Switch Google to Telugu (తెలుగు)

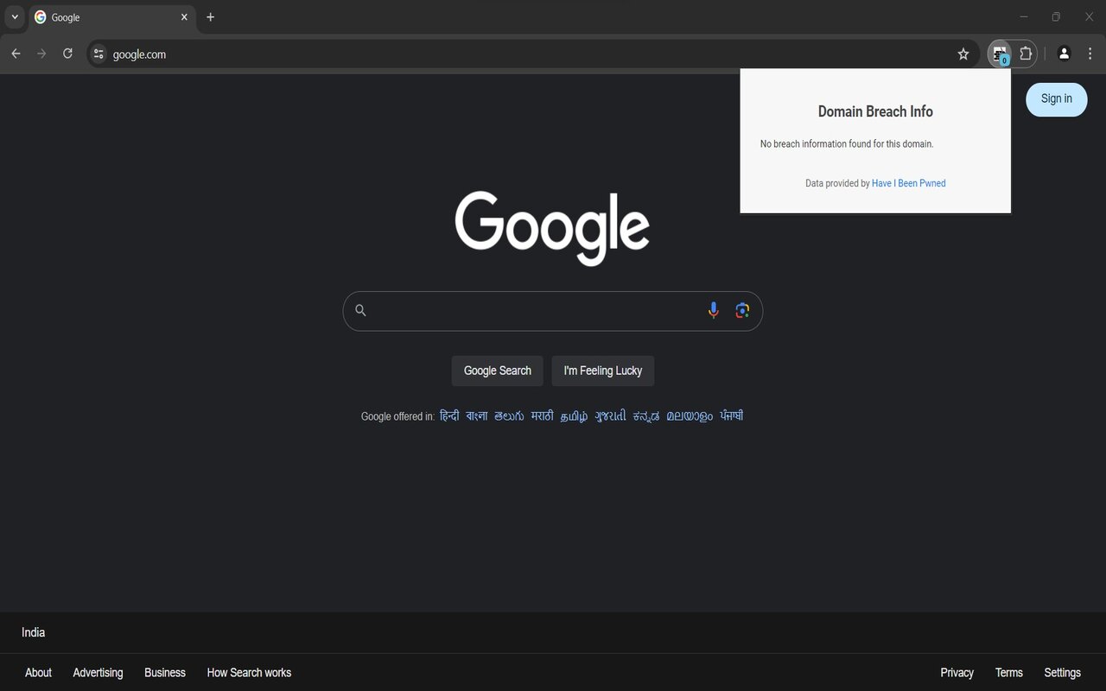click(509, 416)
